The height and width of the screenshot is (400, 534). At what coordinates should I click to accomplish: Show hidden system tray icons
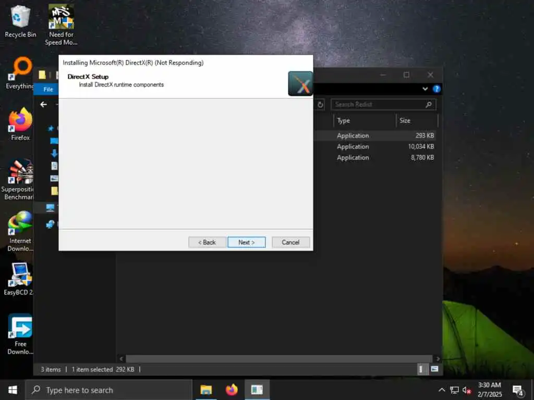(441, 390)
